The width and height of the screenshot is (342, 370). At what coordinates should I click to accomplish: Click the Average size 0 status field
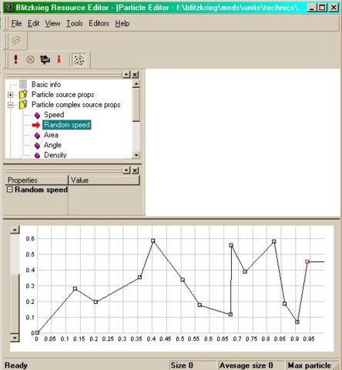[251, 365]
